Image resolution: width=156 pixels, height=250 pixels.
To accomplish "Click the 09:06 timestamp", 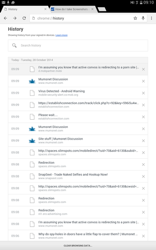I will click(x=15, y=236).
